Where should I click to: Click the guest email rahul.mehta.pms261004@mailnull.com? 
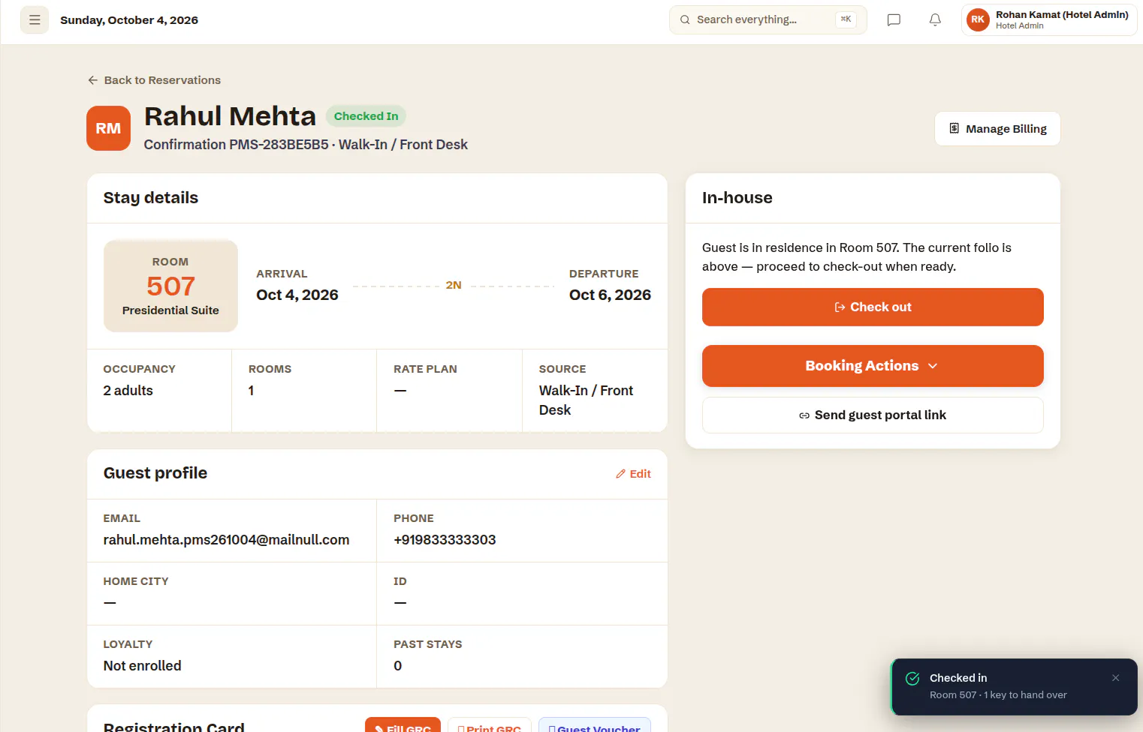226,540
